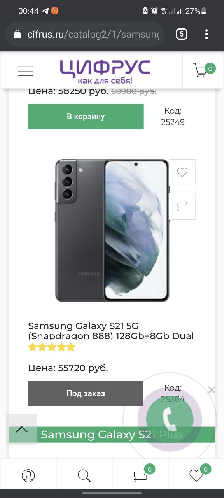The width and height of the screenshot is (224, 498).
Task: Open the browser three-dot menu
Action: click(206, 34)
